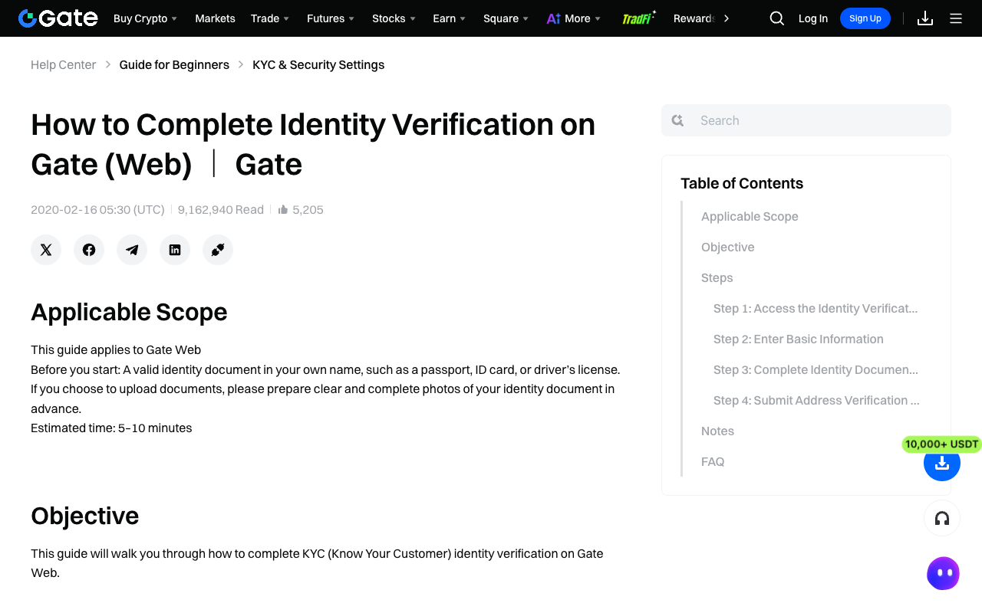Expand the Earn dropdown menu
This screenshot has width=982, height=613.
click(450, 18)
